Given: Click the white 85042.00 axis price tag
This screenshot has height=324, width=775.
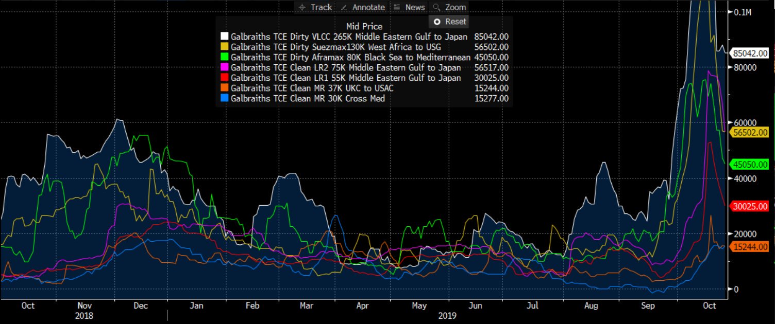Looking at the screenshot, I should (x=749, y=53).
